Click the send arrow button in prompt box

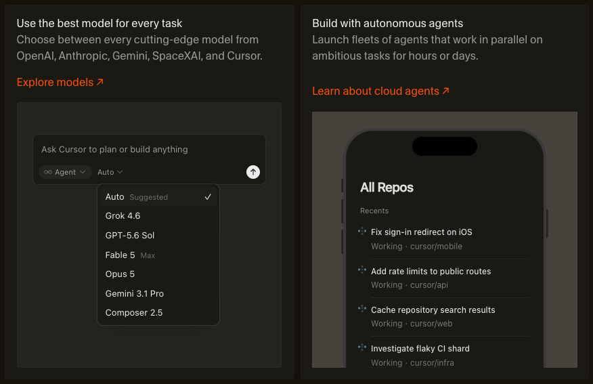pyautogui.click(x=253, y=172)
